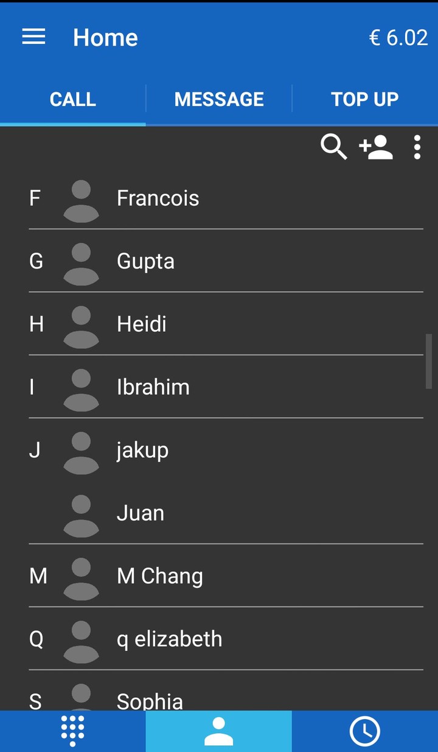Image resolution: width=438 pixels, height=752 pixels.
Task: Select the contact Gupta
Action: pyautogui.click(x=145, y=261)
